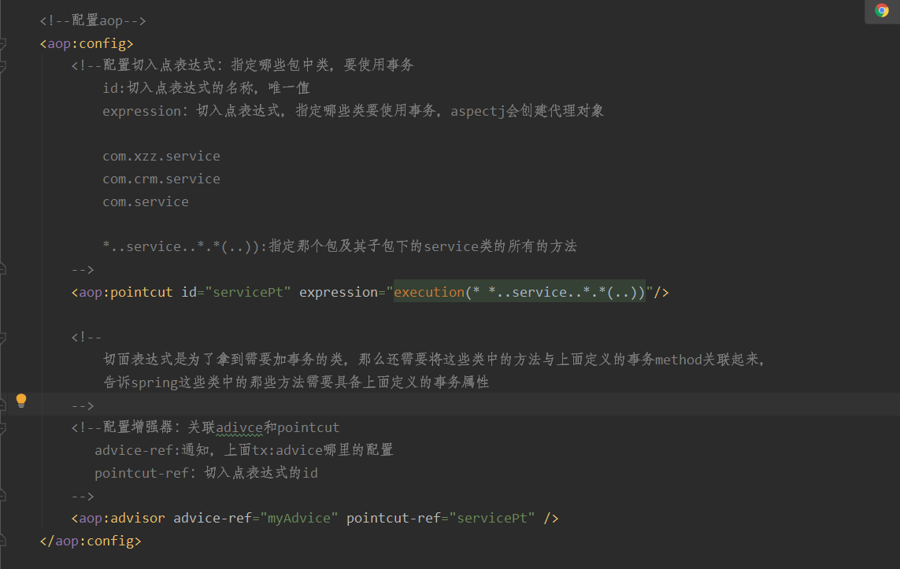Click the </aop:config> closing tag
This screenshot has width=900, height=569.
pyautogui.click(x=91, y=541)
